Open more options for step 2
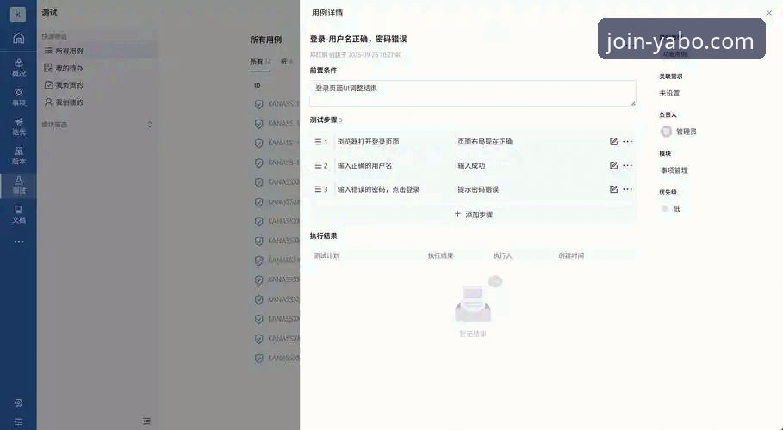783x430 pixels. (x=628, y=166)
